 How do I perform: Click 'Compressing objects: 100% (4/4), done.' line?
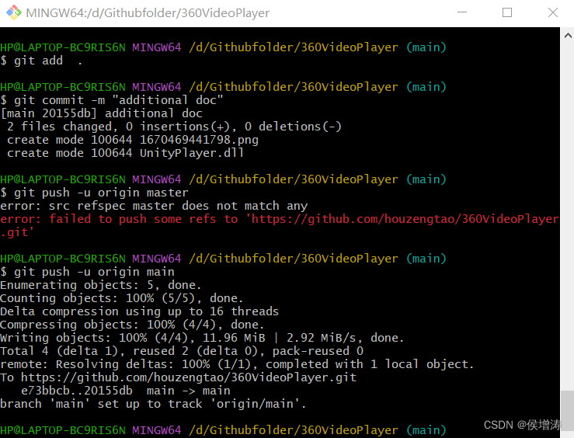click(x=132, y=324)
